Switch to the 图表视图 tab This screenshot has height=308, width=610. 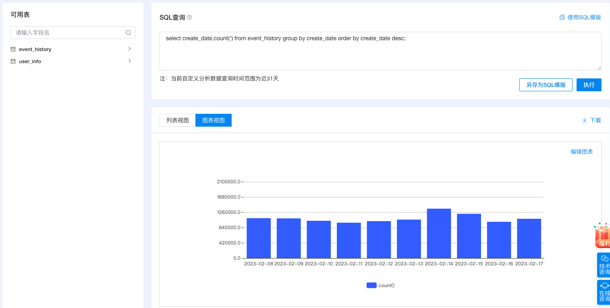[x=214, y=120]
